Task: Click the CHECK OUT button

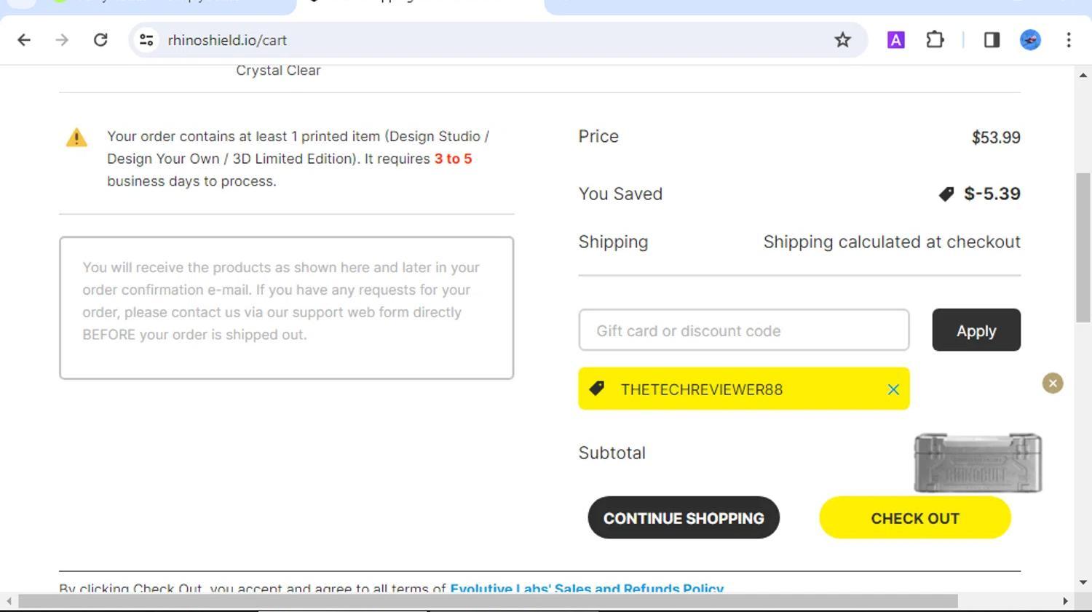Action: point(914,518)
